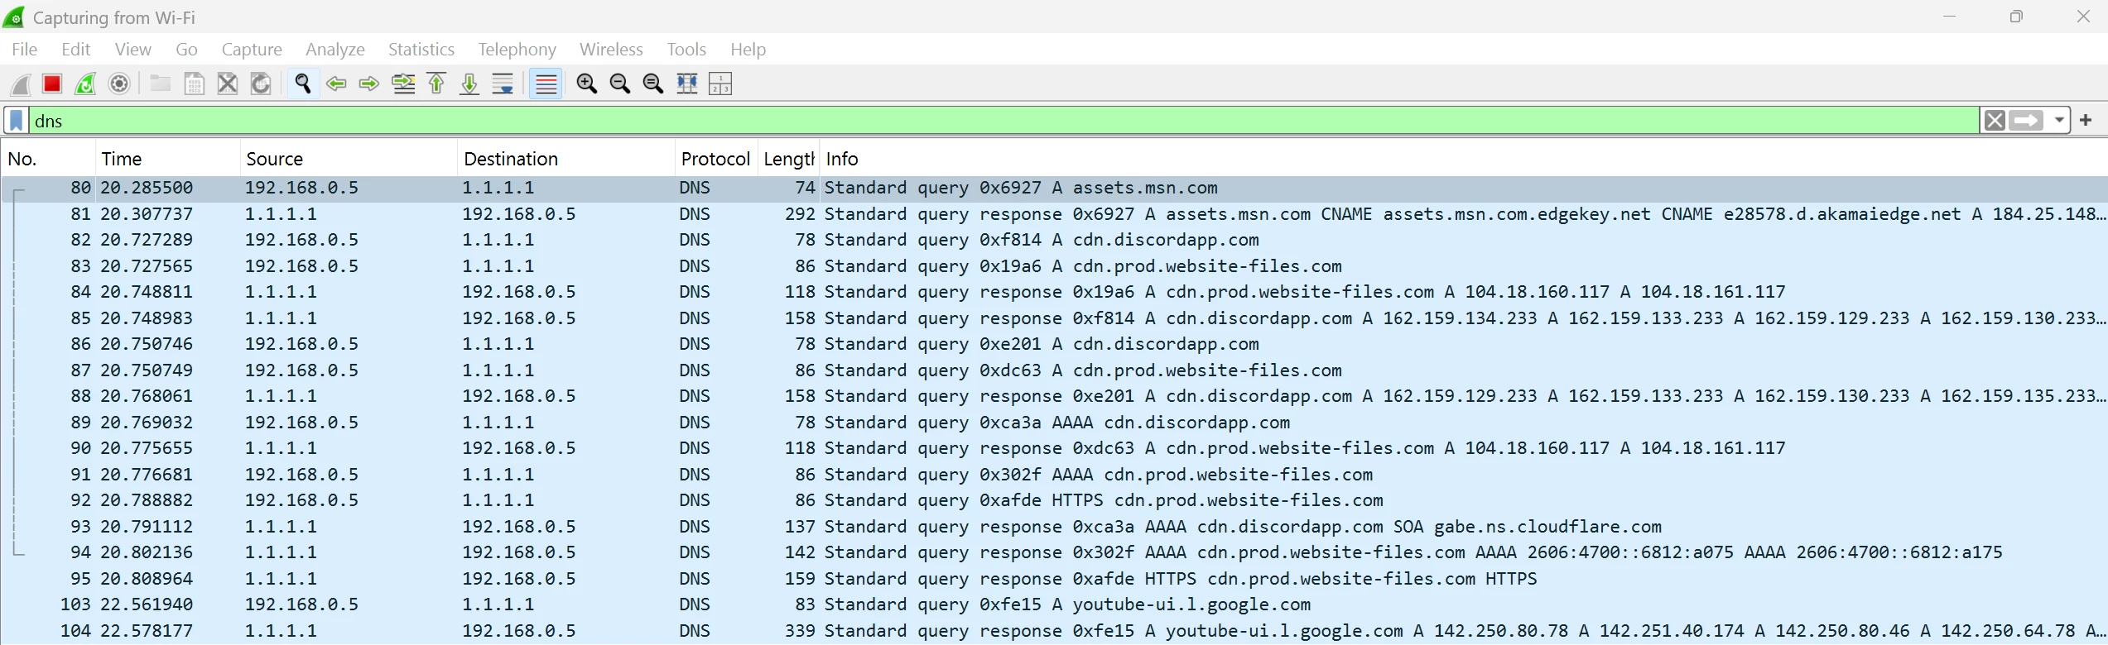The width and height of the screenshot is (2108, 645).
Task: Sort by Info column header
Action: (x=1463, y=159)
